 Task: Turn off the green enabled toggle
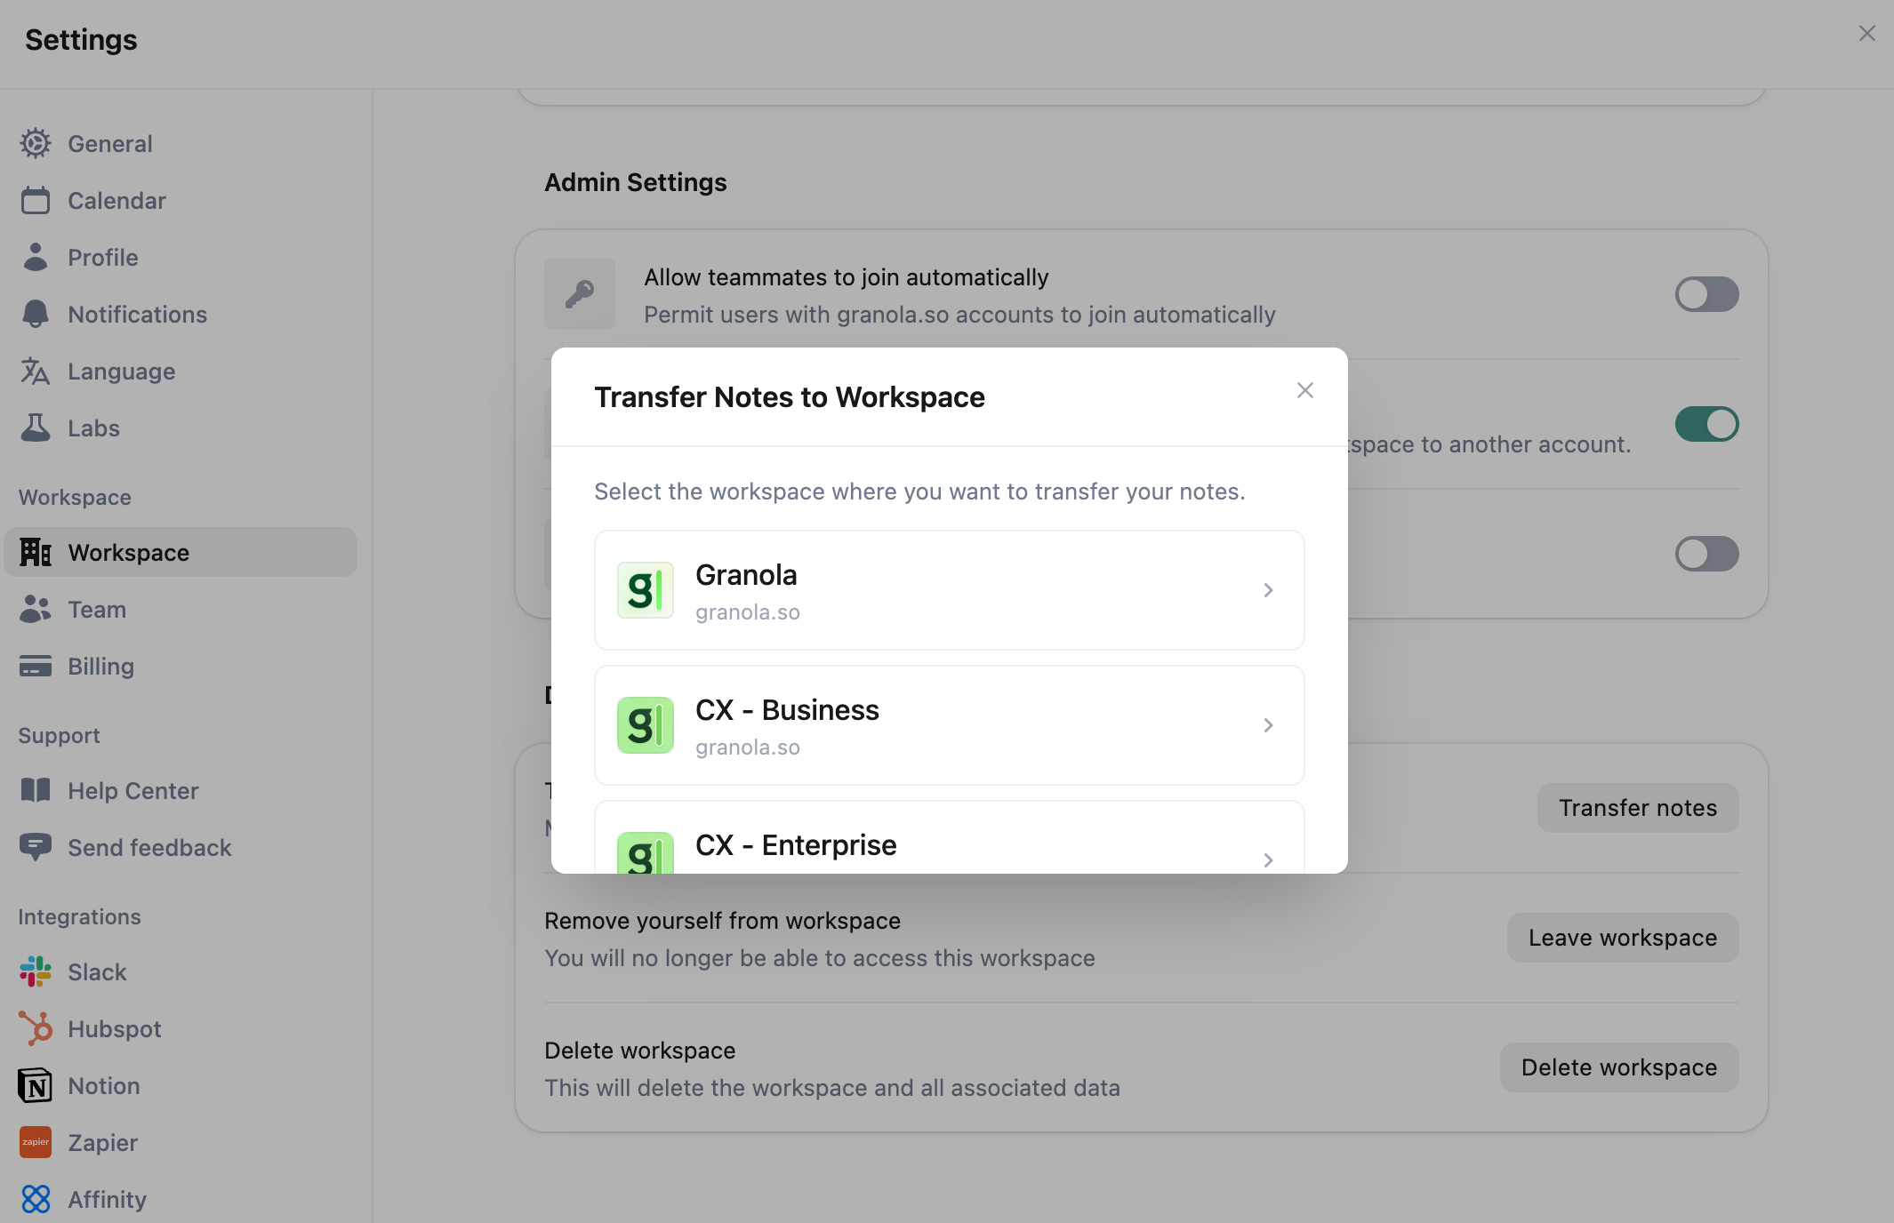click(x=1706, y=424)
